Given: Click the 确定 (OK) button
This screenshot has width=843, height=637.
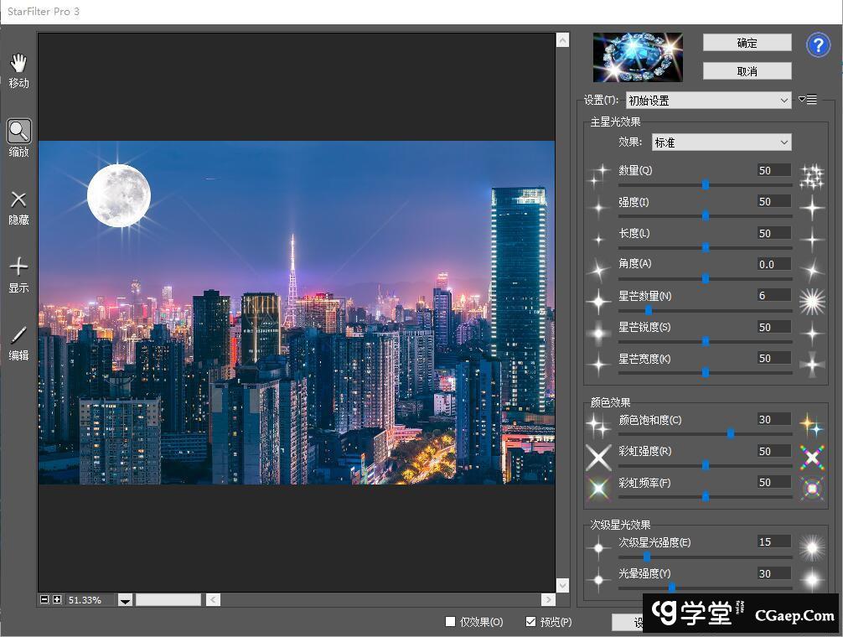Looking at the screenshot, I should pos(747,43).
